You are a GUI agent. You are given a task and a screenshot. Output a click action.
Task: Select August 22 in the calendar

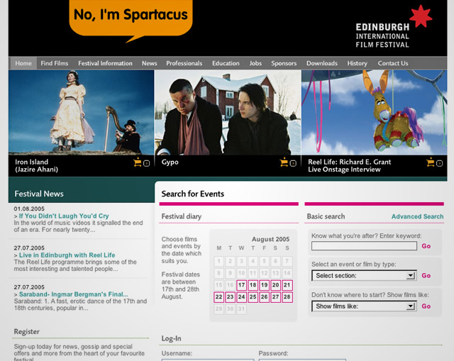click(x=219, y=297)
